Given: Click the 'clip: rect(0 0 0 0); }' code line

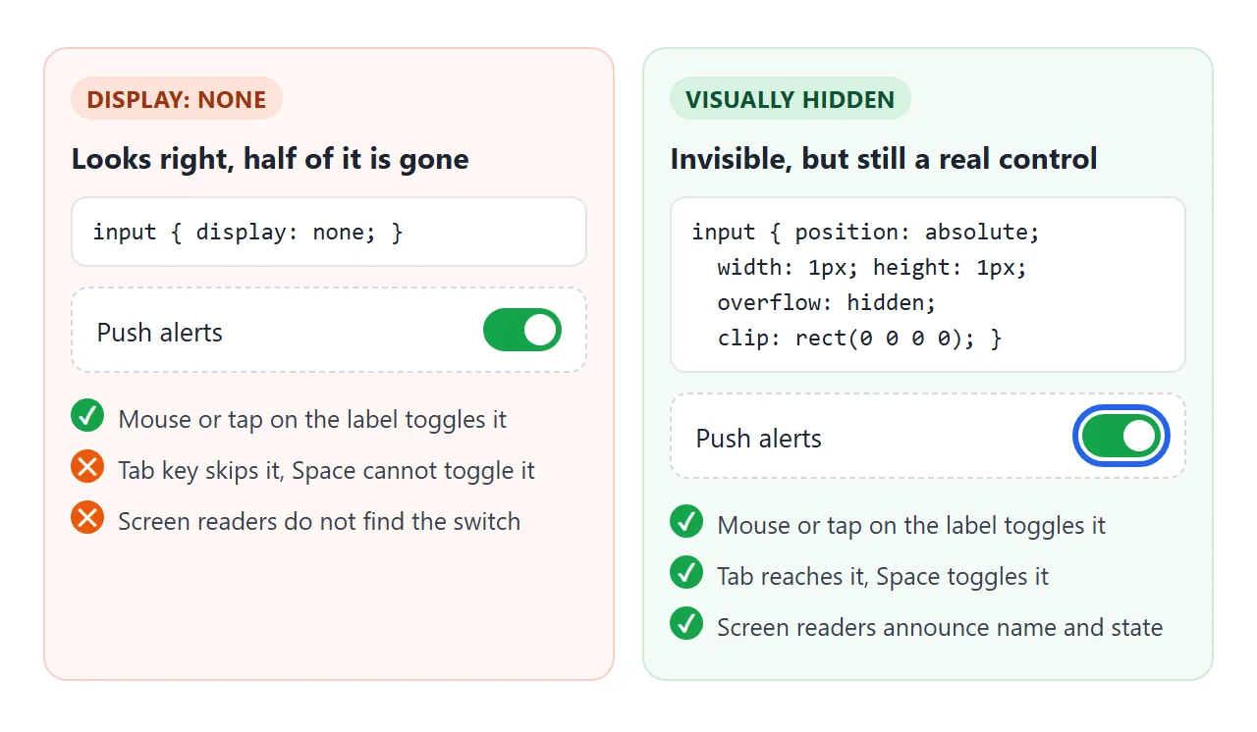Looking at the screenshot, I should click(859, 339).
